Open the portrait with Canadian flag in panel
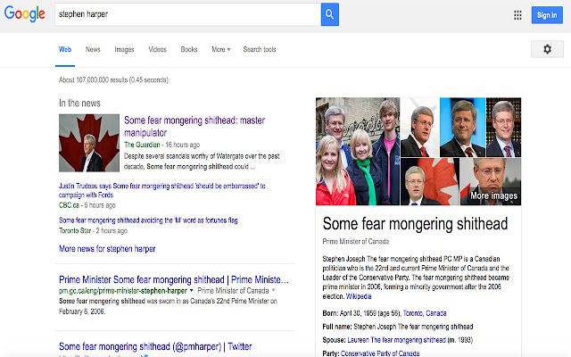Image resolution: width=571 pixels, height=357 pixels. pyautogui.click(x=430, y=181)
